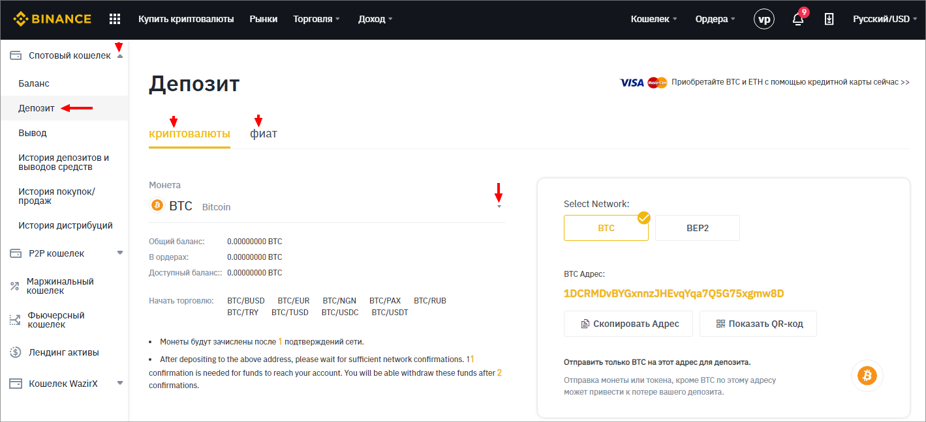Open the notifications bell
Image resolution: width=926 pixels, height=422 pixels.
pyautogui.click(x=798, y=19)
